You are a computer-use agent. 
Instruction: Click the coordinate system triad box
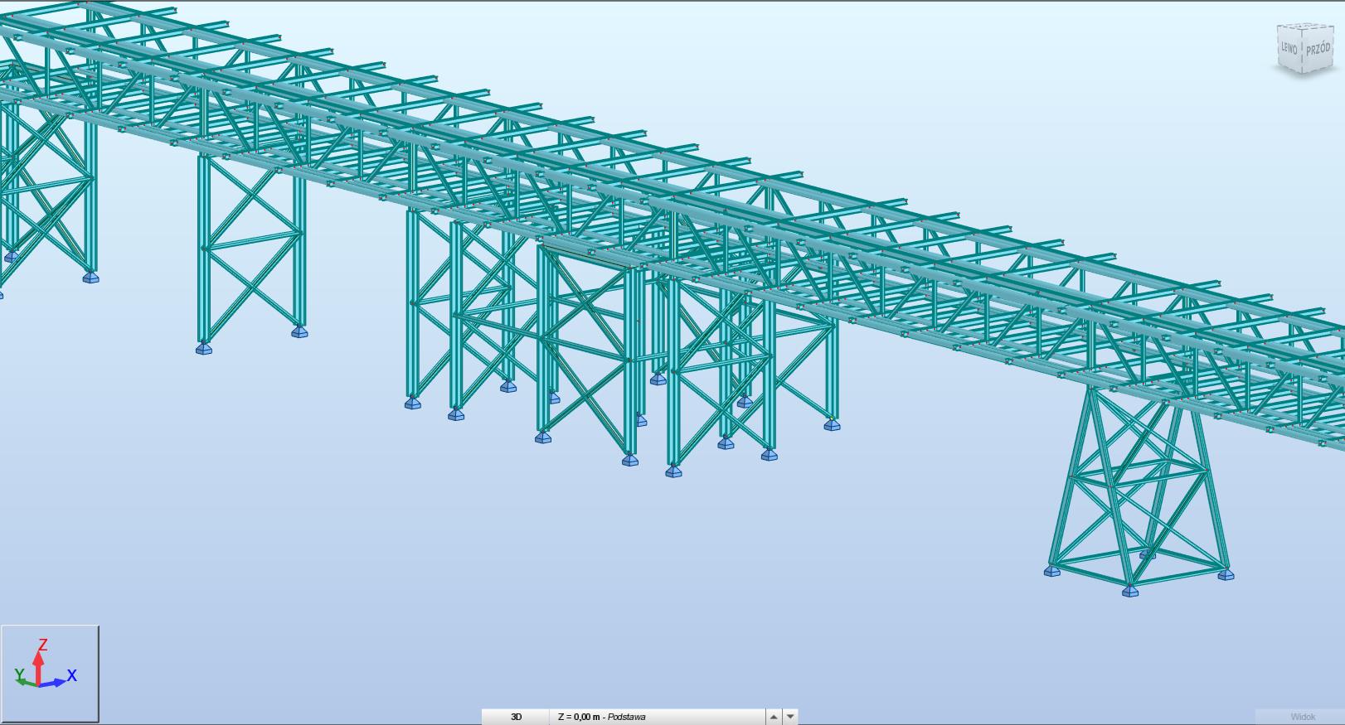[x=50, y=674]
